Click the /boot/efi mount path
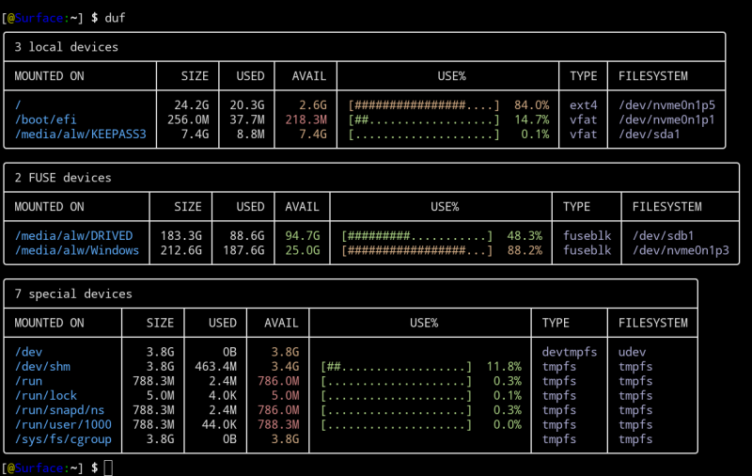The height and width of the screenshot is (476, 752). pos(45,119)
